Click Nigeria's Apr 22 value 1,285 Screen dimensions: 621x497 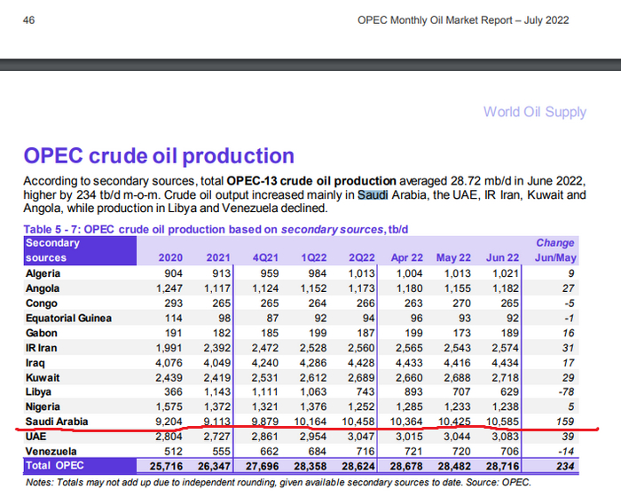click(x=410, y=407)
